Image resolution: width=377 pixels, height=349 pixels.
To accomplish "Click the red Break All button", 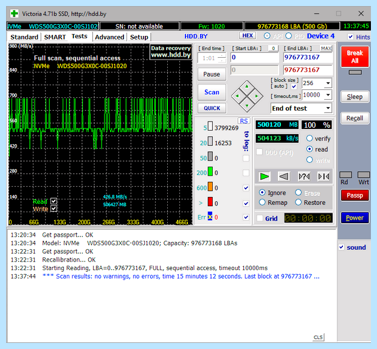I will (x=355, y=57).
